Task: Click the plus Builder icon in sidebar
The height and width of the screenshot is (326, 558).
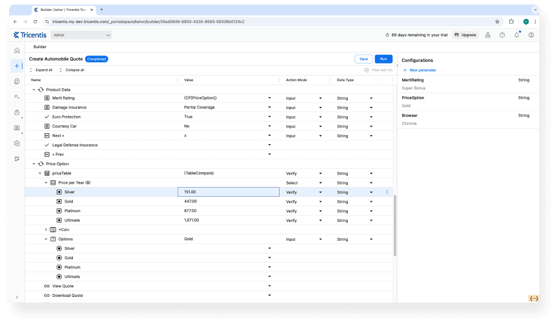Action: point(17,66)
